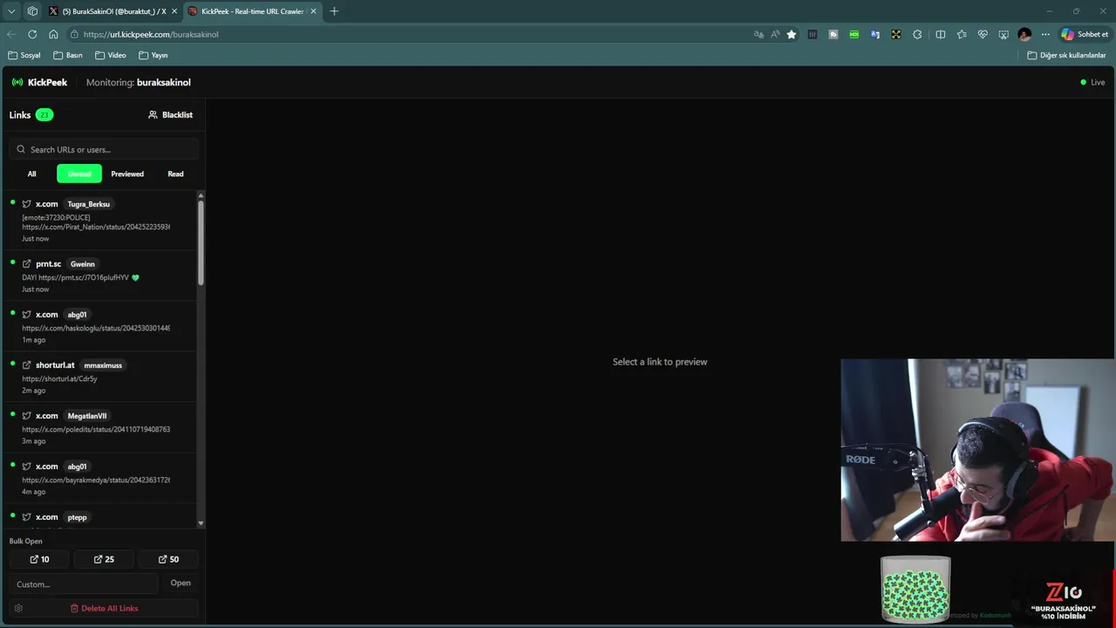This screenshot has height=628, width=1116.
Task: Open the Copilot Sohbet et button
Action: tap(1085, 34)
